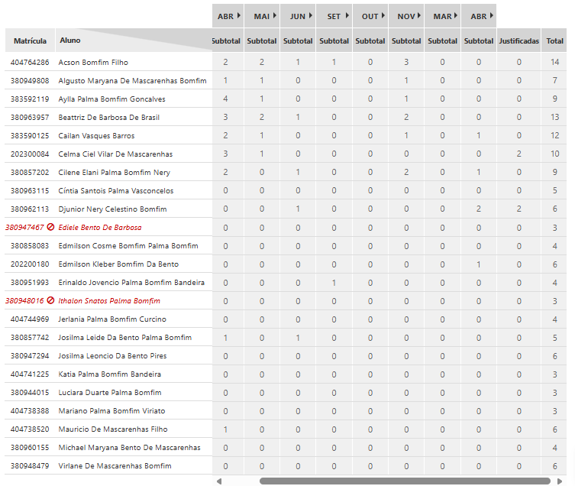The image size is (575, 486).
Task: Select student Celma Ciel Vilar De Mascarenhas
Action: (x=115, y=154)
